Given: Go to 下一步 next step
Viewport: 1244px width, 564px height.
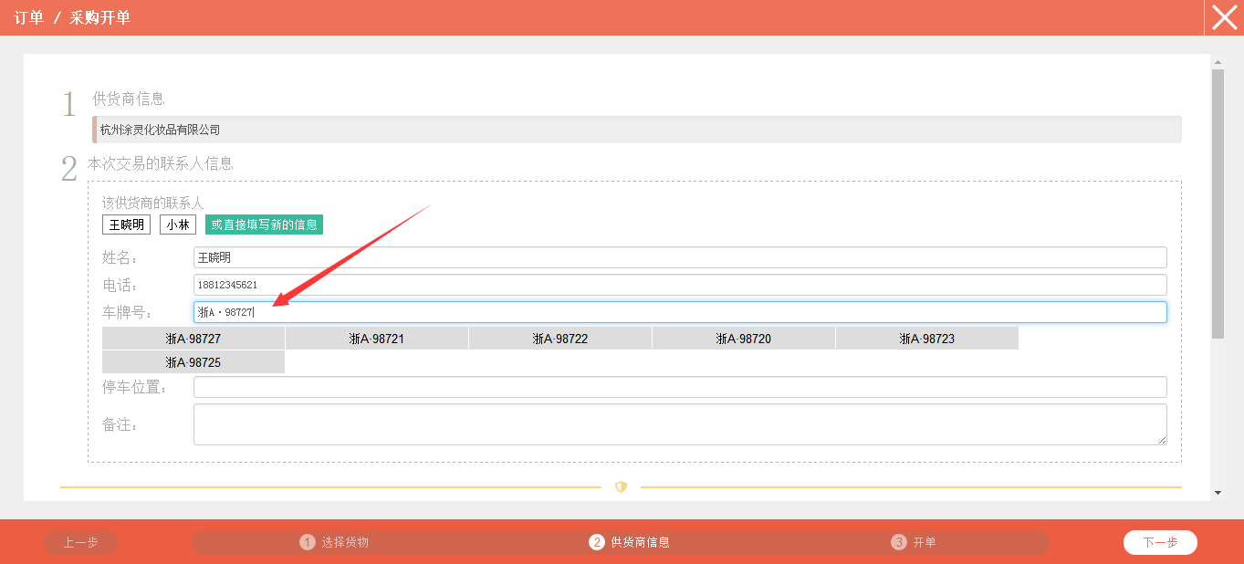Looking at the screenshot, I should (x=1160, y=542).
